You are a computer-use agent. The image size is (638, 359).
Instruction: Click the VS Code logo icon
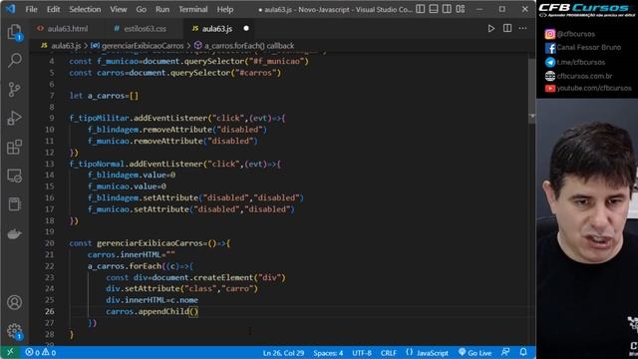click(11, 9)
